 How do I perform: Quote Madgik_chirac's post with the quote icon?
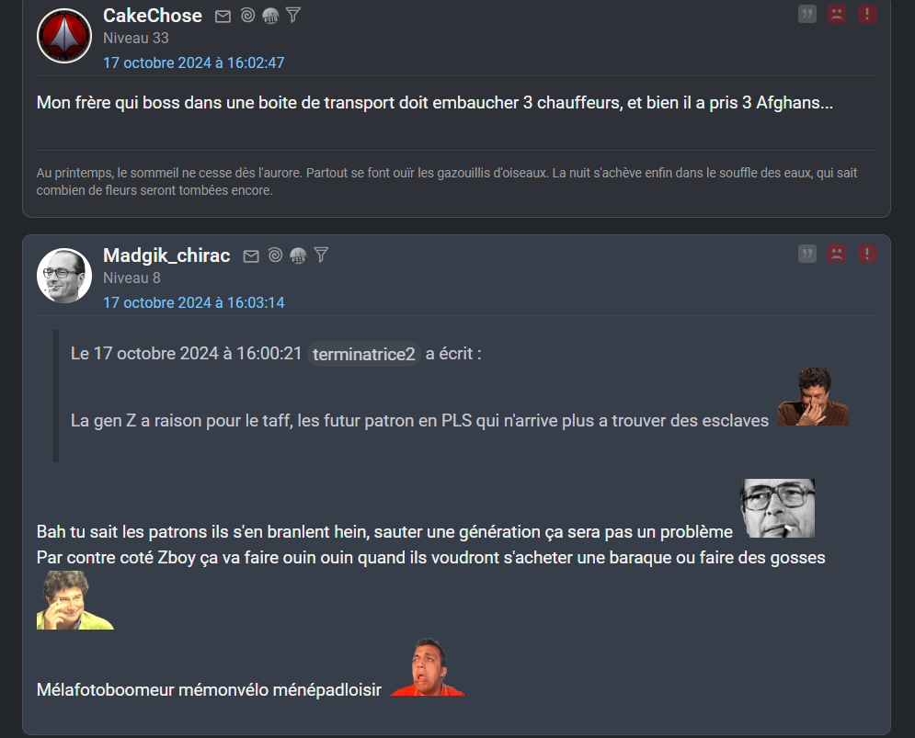807,254
